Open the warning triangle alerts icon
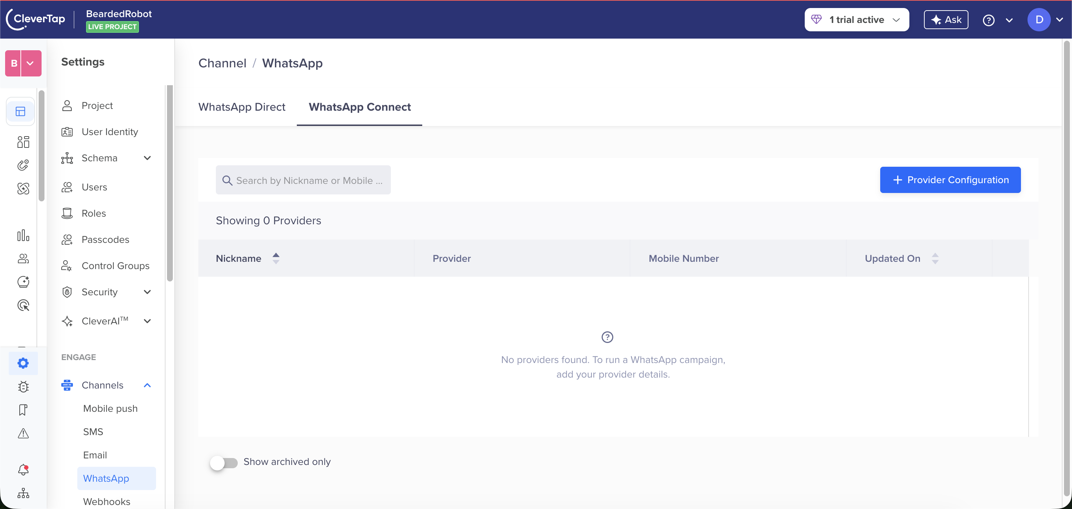 pyautogui.click(x=23, y=433)
